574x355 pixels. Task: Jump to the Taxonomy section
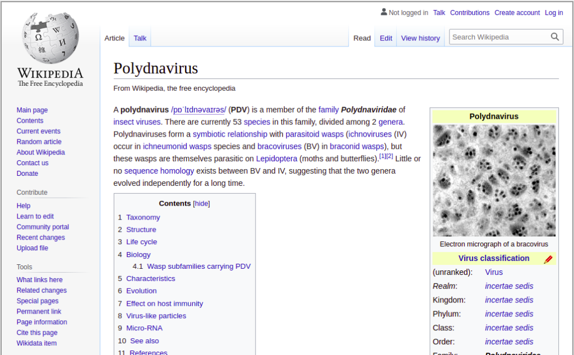coord(143,217)
